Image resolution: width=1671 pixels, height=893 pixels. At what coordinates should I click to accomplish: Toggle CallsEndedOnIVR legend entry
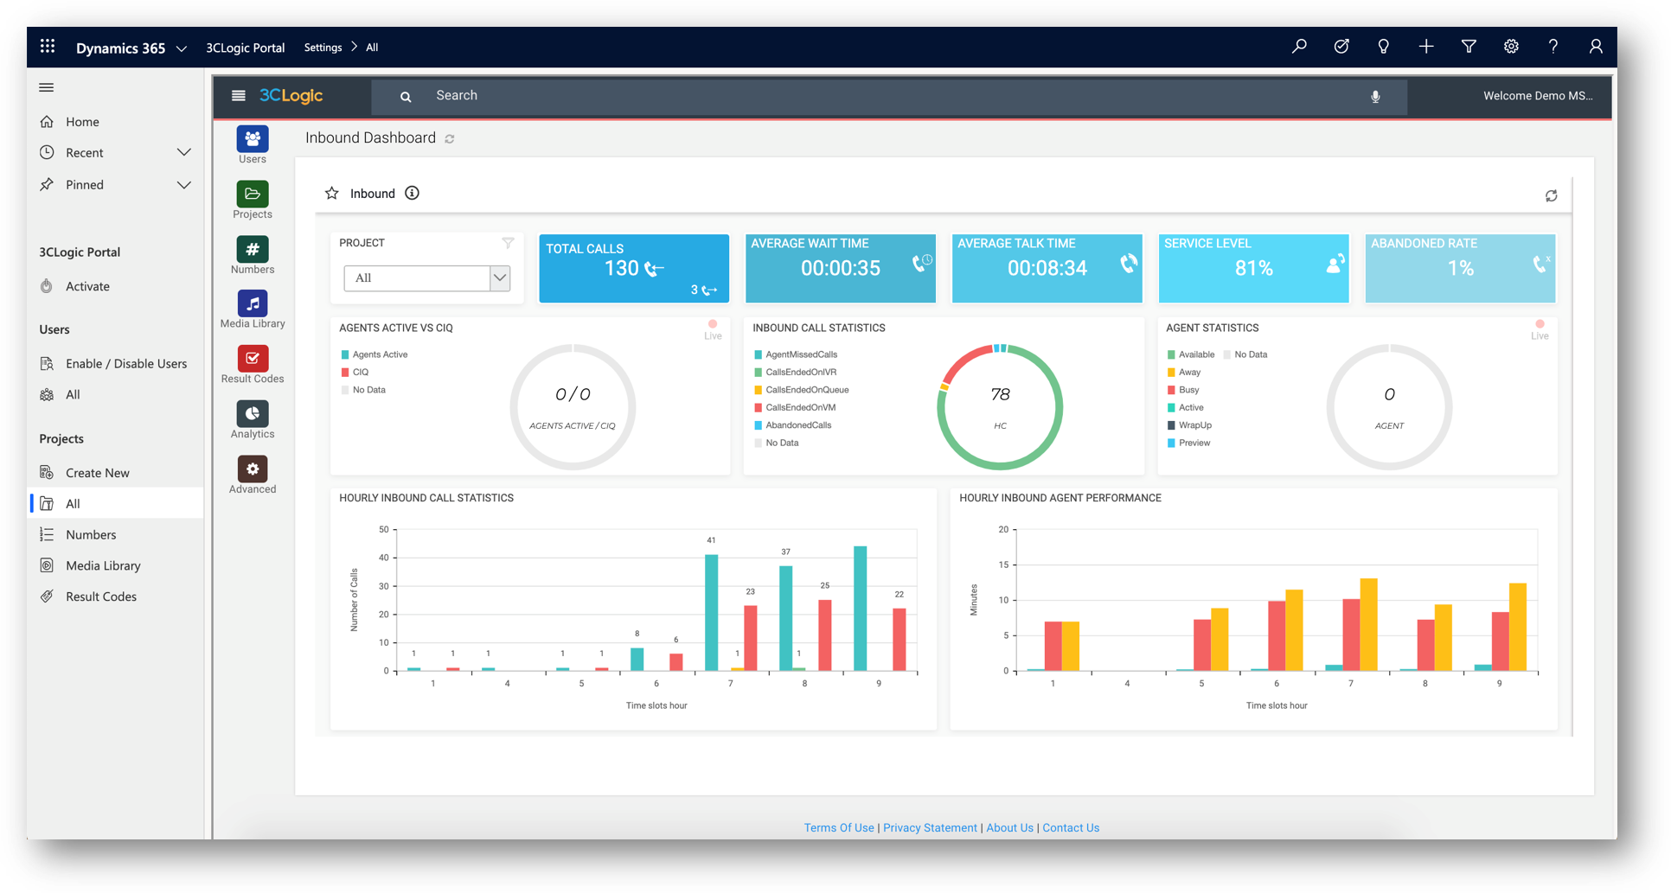click(796, 372)
